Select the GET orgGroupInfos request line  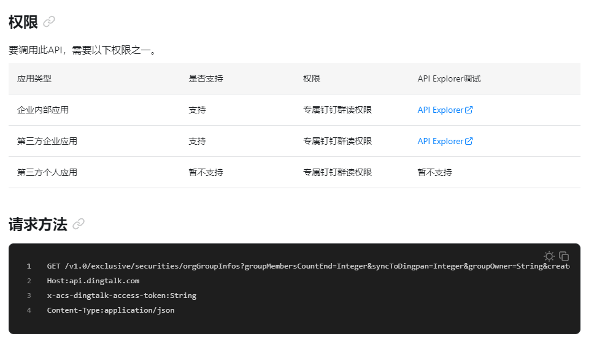[307, 266]
